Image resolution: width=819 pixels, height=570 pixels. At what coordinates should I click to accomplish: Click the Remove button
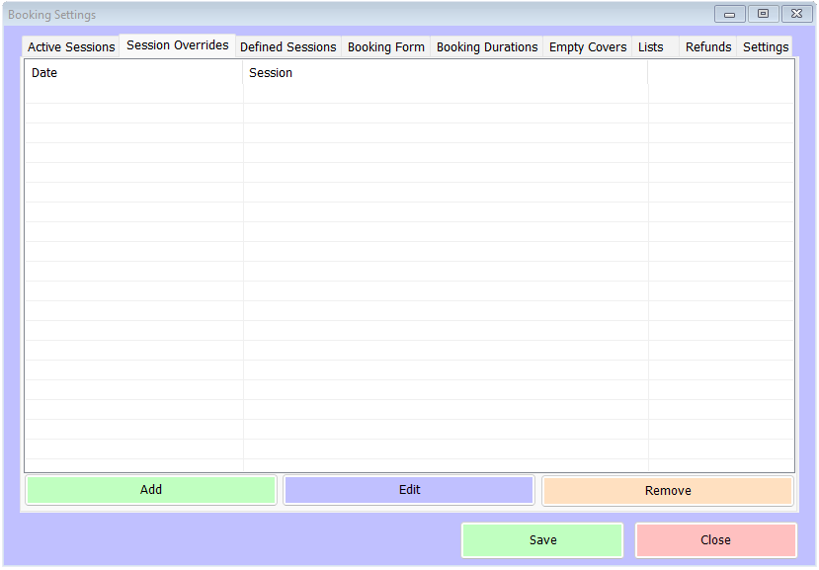pyautogui.click(x=668, y=491)
